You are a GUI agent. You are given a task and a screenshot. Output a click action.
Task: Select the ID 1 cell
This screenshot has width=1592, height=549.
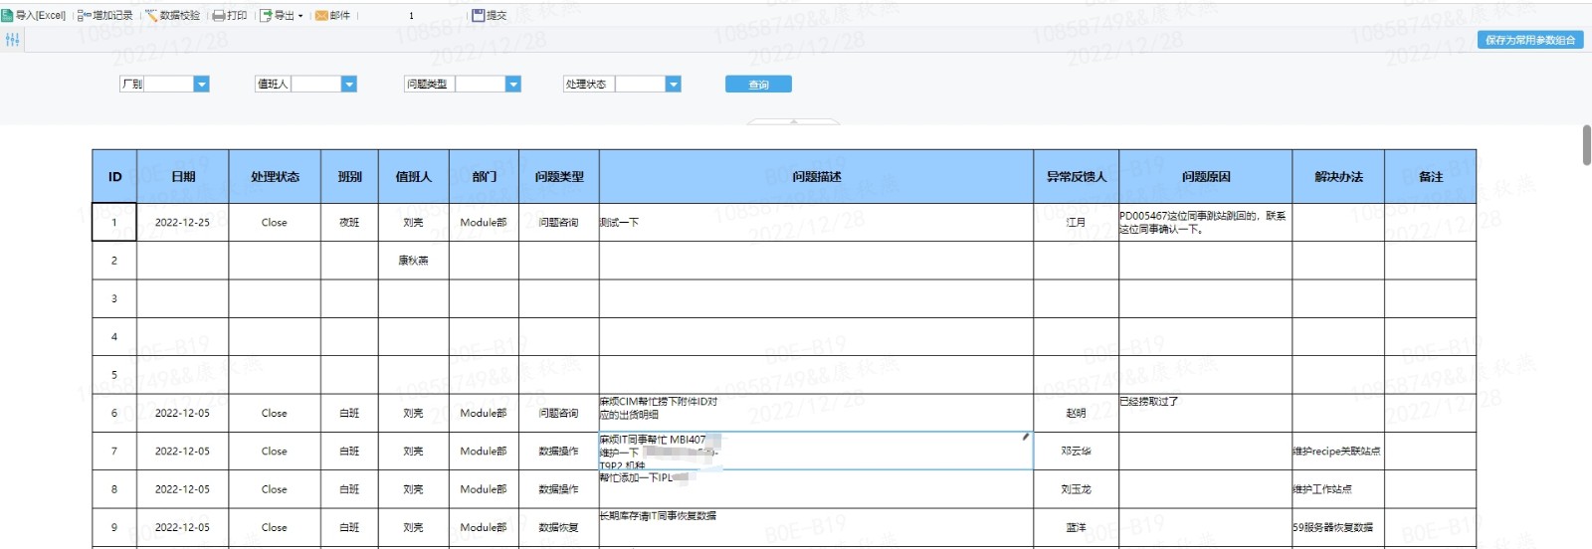(x=113, y=223)
